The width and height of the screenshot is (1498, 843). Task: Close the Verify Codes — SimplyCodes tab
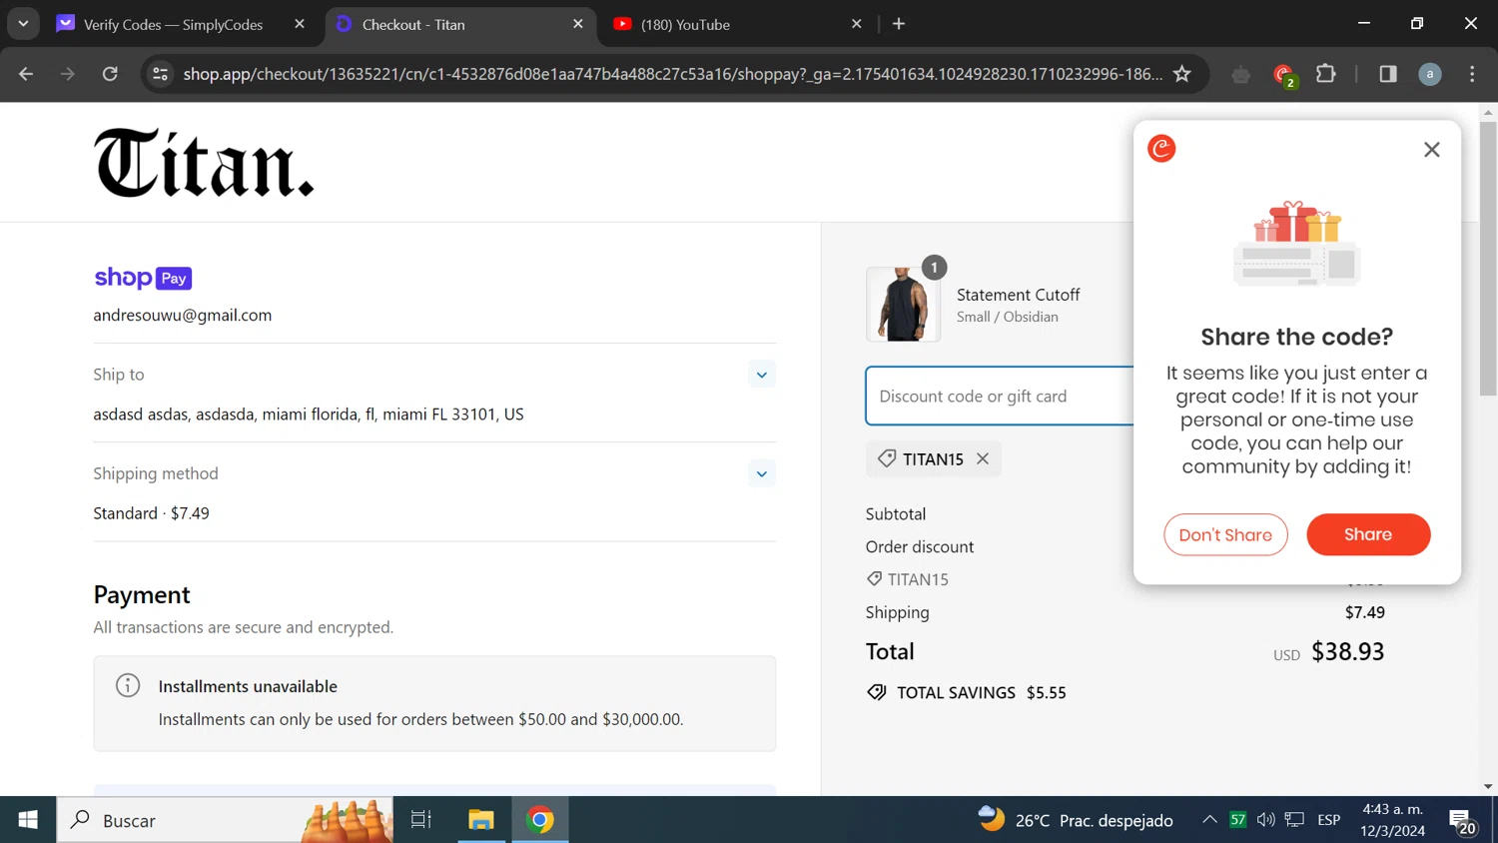(300, 24)
